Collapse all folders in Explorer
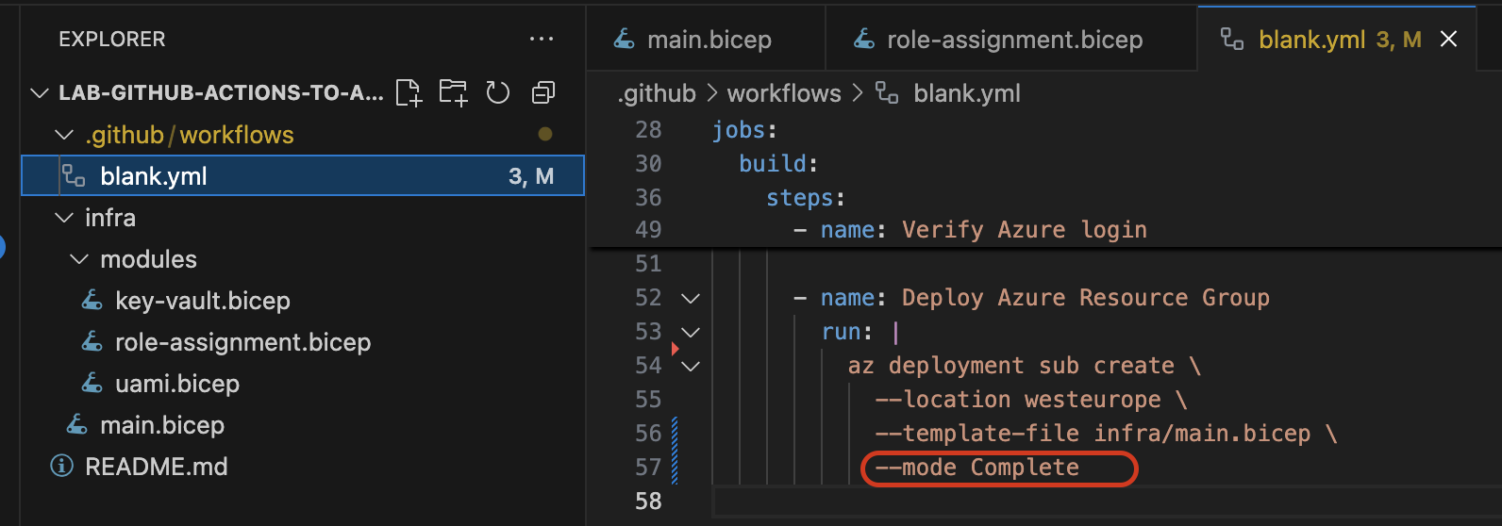The height and width of the screenshot is (526, 1502). coord(543,92)
